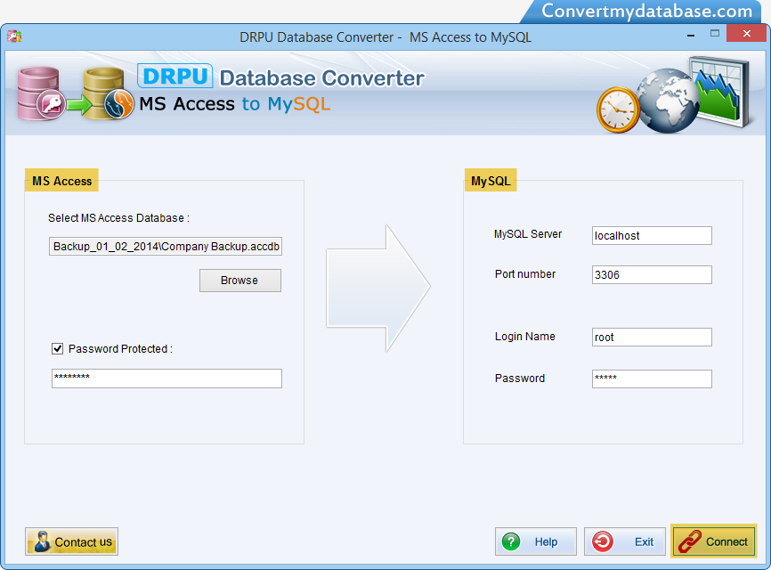Click the clock icon in the banner
This screenshot has height=570, width=771.
point(618,110)
